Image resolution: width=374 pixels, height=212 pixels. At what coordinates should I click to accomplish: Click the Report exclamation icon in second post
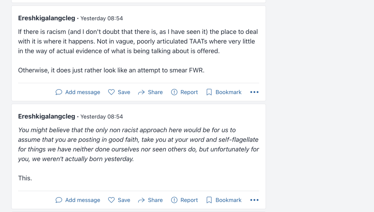(x=174, y=200)
